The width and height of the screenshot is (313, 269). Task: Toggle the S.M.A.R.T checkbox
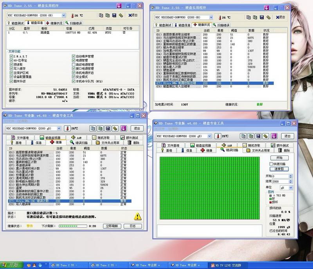tap(11, 56)
